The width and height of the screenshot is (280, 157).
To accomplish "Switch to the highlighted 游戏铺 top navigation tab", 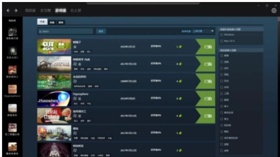I will coord(61,11).
